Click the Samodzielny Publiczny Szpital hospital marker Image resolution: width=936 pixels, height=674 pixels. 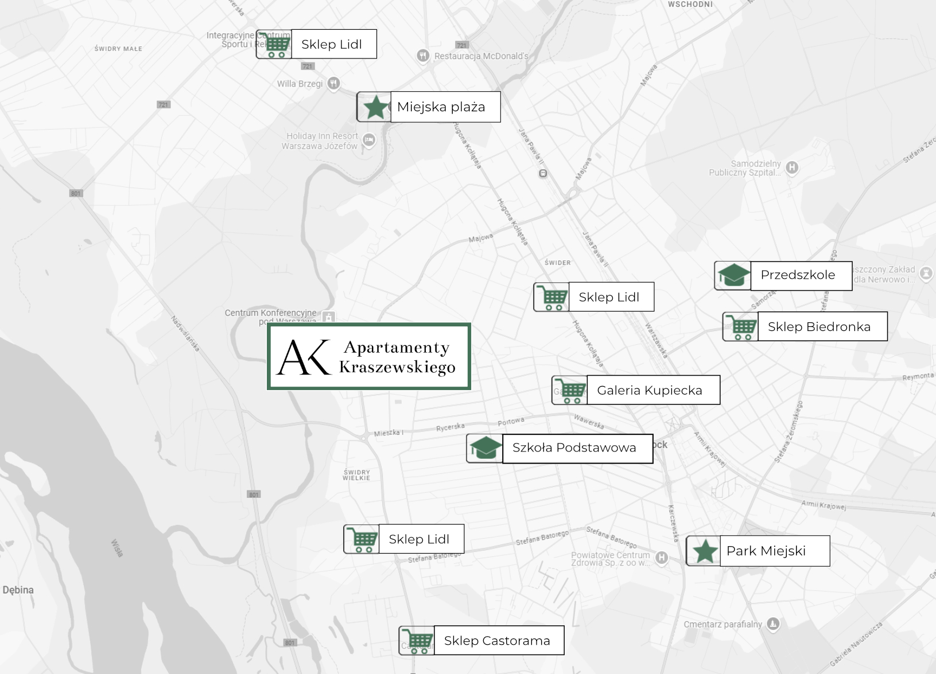click(x=792, y=167)
